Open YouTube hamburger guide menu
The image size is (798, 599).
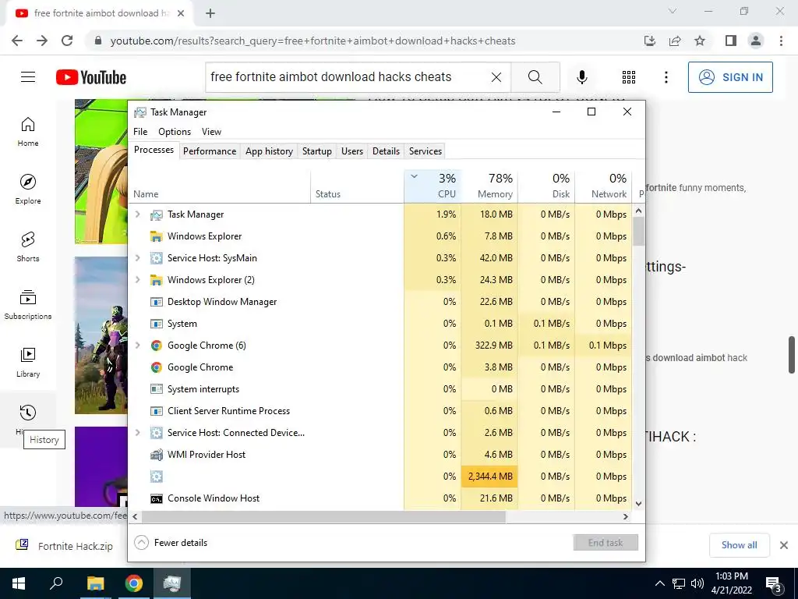click(x=28, y=77)
